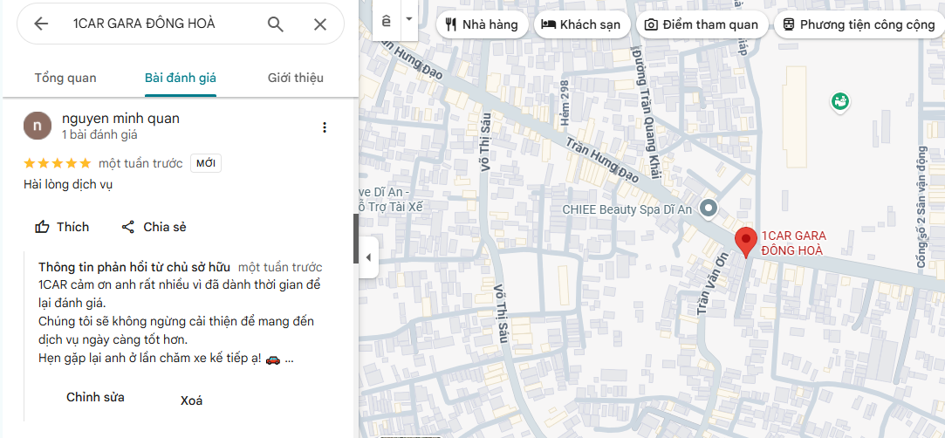Like the review with Thích button
Viewport: 945px width, 438px height.
[62, 227]
